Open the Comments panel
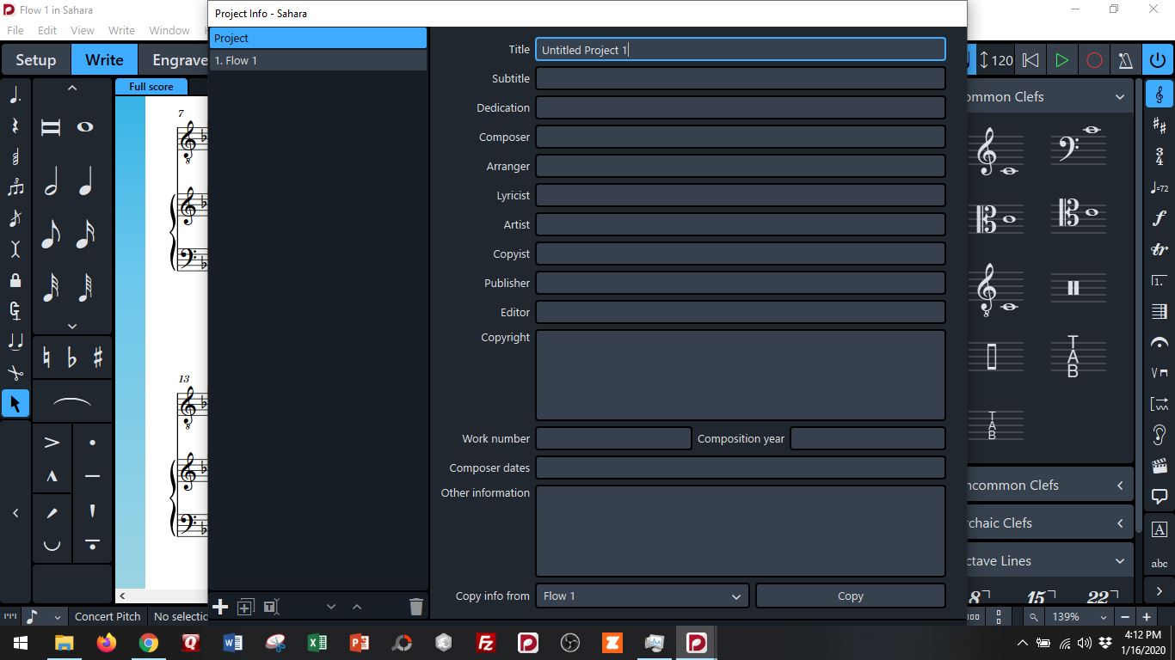This screenshot has height=660, width=1175. point(1160,497)
